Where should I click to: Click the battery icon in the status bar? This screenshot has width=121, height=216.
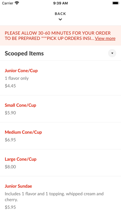116,3
